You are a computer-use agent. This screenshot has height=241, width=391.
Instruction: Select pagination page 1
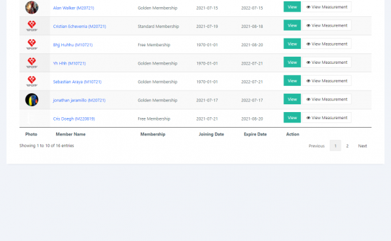[x=335, y=146]
